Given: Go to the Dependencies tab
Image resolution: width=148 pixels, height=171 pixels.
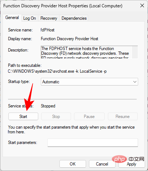Looking at the screenshot, I should 74,18.
